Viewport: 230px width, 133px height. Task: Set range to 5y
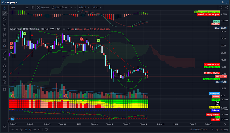pyautogui.click(x=12, y=129)
